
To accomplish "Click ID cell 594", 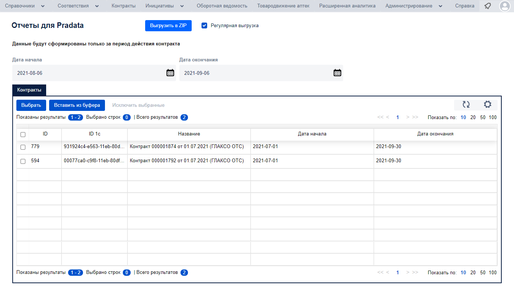I will point(45,161).
